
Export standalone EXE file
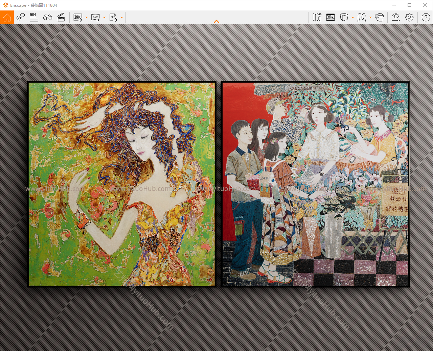pyautogui.click(x=113, y=17)
